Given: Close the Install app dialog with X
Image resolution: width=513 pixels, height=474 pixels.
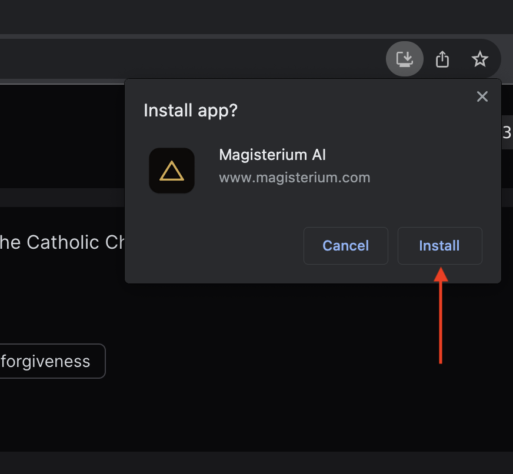Looking at the screenshot, I should point(482,96).
